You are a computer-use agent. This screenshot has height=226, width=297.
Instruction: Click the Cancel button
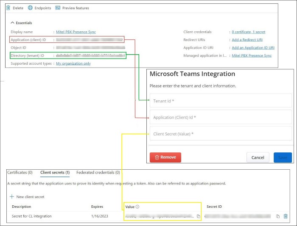(258, 157)
